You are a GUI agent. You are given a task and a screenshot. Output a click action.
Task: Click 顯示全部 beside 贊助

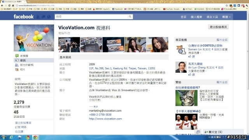pyautogui.click(x=222, y=82)
